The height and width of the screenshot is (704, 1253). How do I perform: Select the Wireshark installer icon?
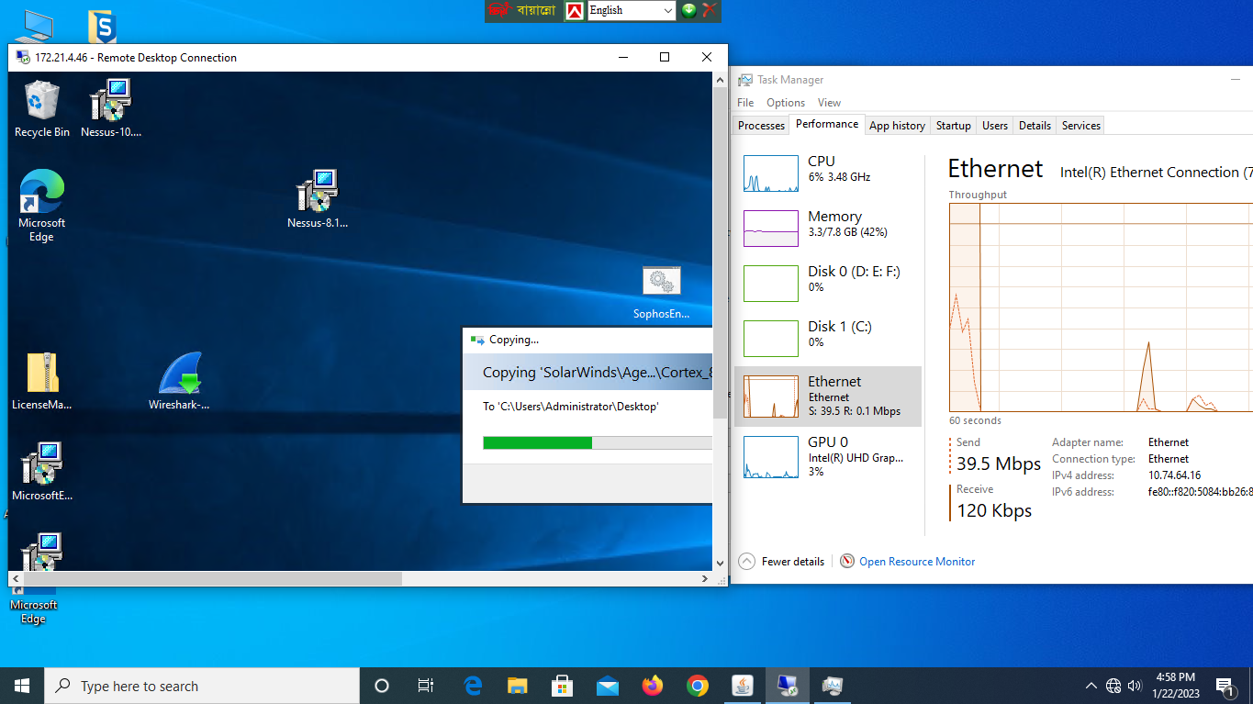(x=179, y=382)
